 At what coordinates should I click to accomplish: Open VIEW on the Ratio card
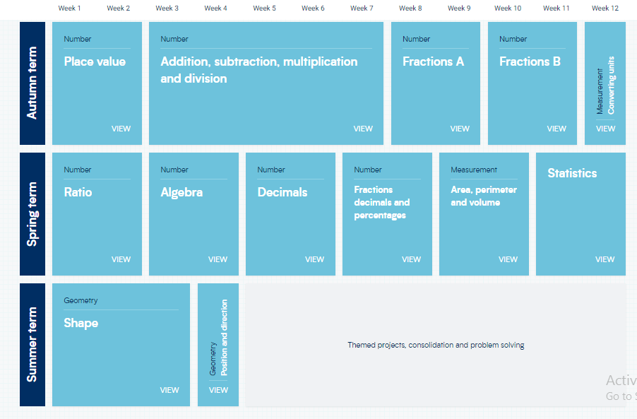(x=121, y=259)
